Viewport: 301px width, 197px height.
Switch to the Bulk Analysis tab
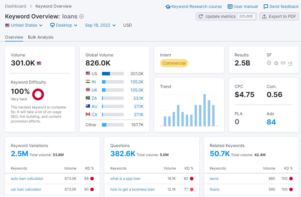coord(41,37)
